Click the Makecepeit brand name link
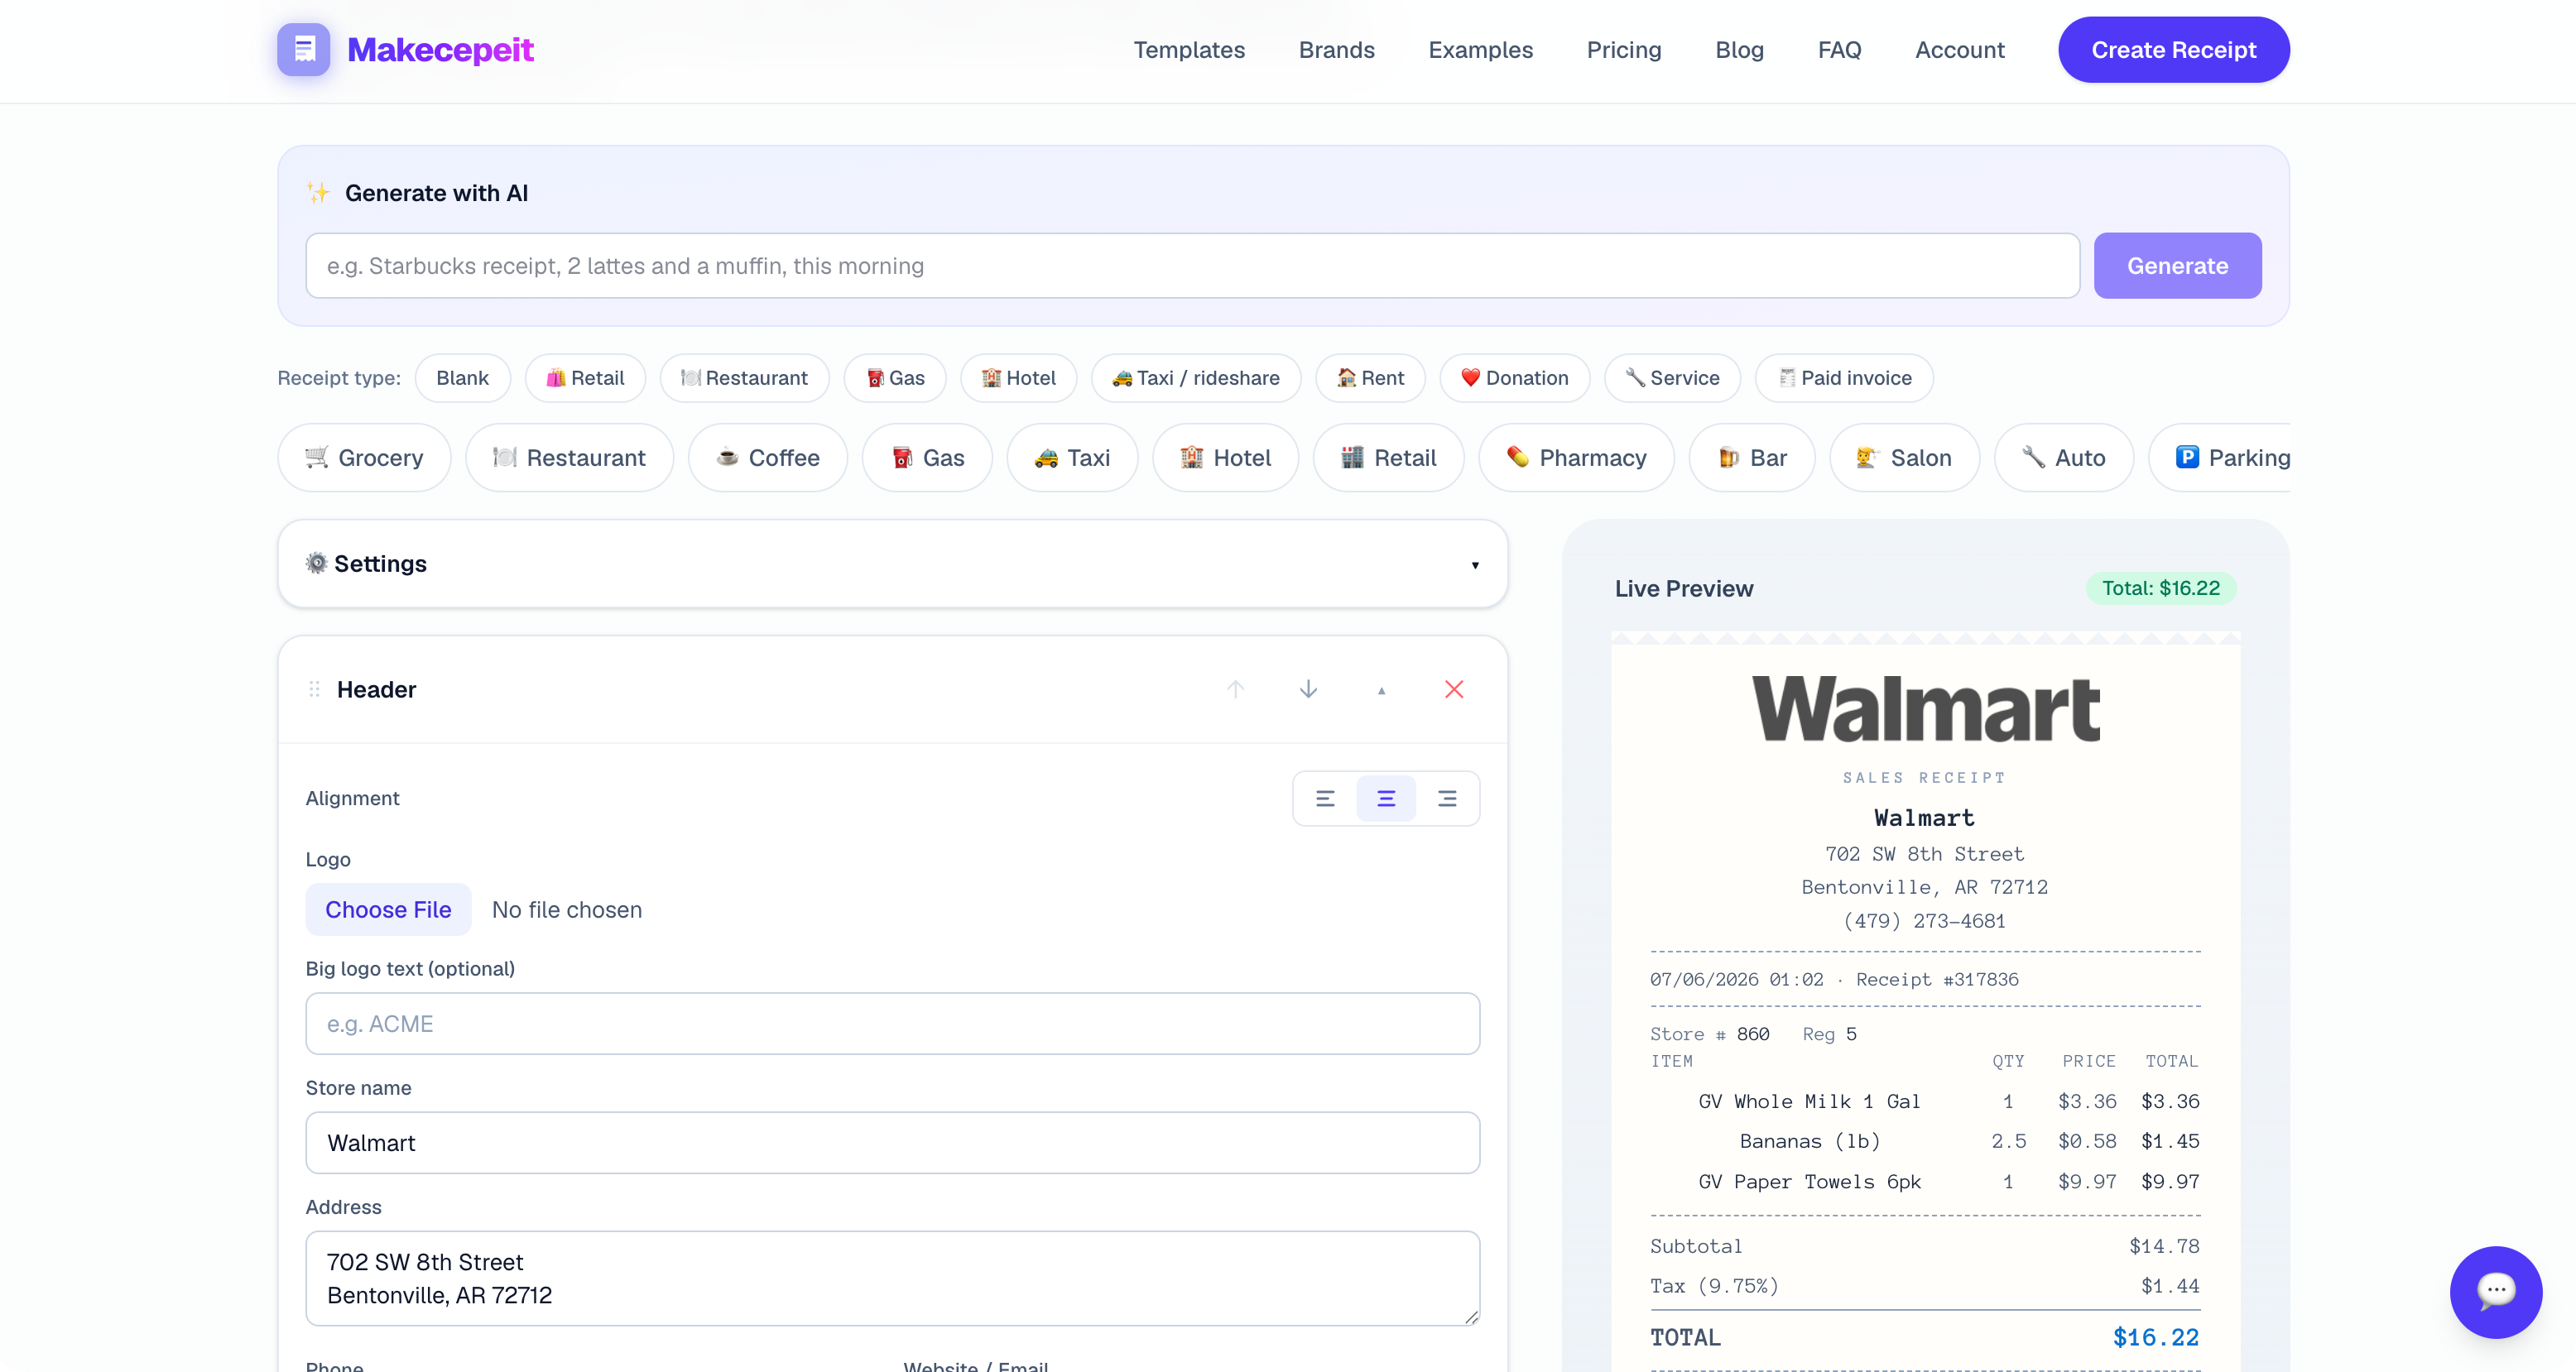 tap(440, 50)
